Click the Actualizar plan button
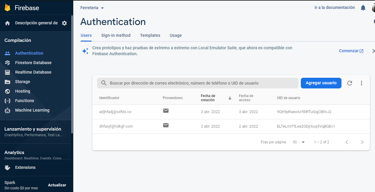 tap(57, 185)
